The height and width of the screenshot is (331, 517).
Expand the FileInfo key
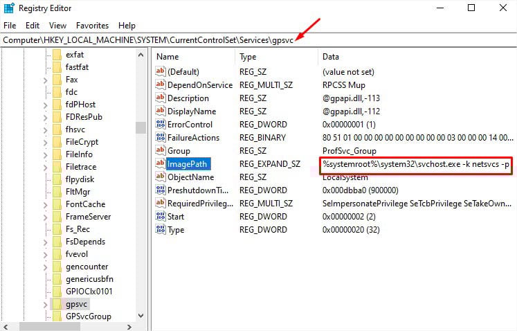46,155
